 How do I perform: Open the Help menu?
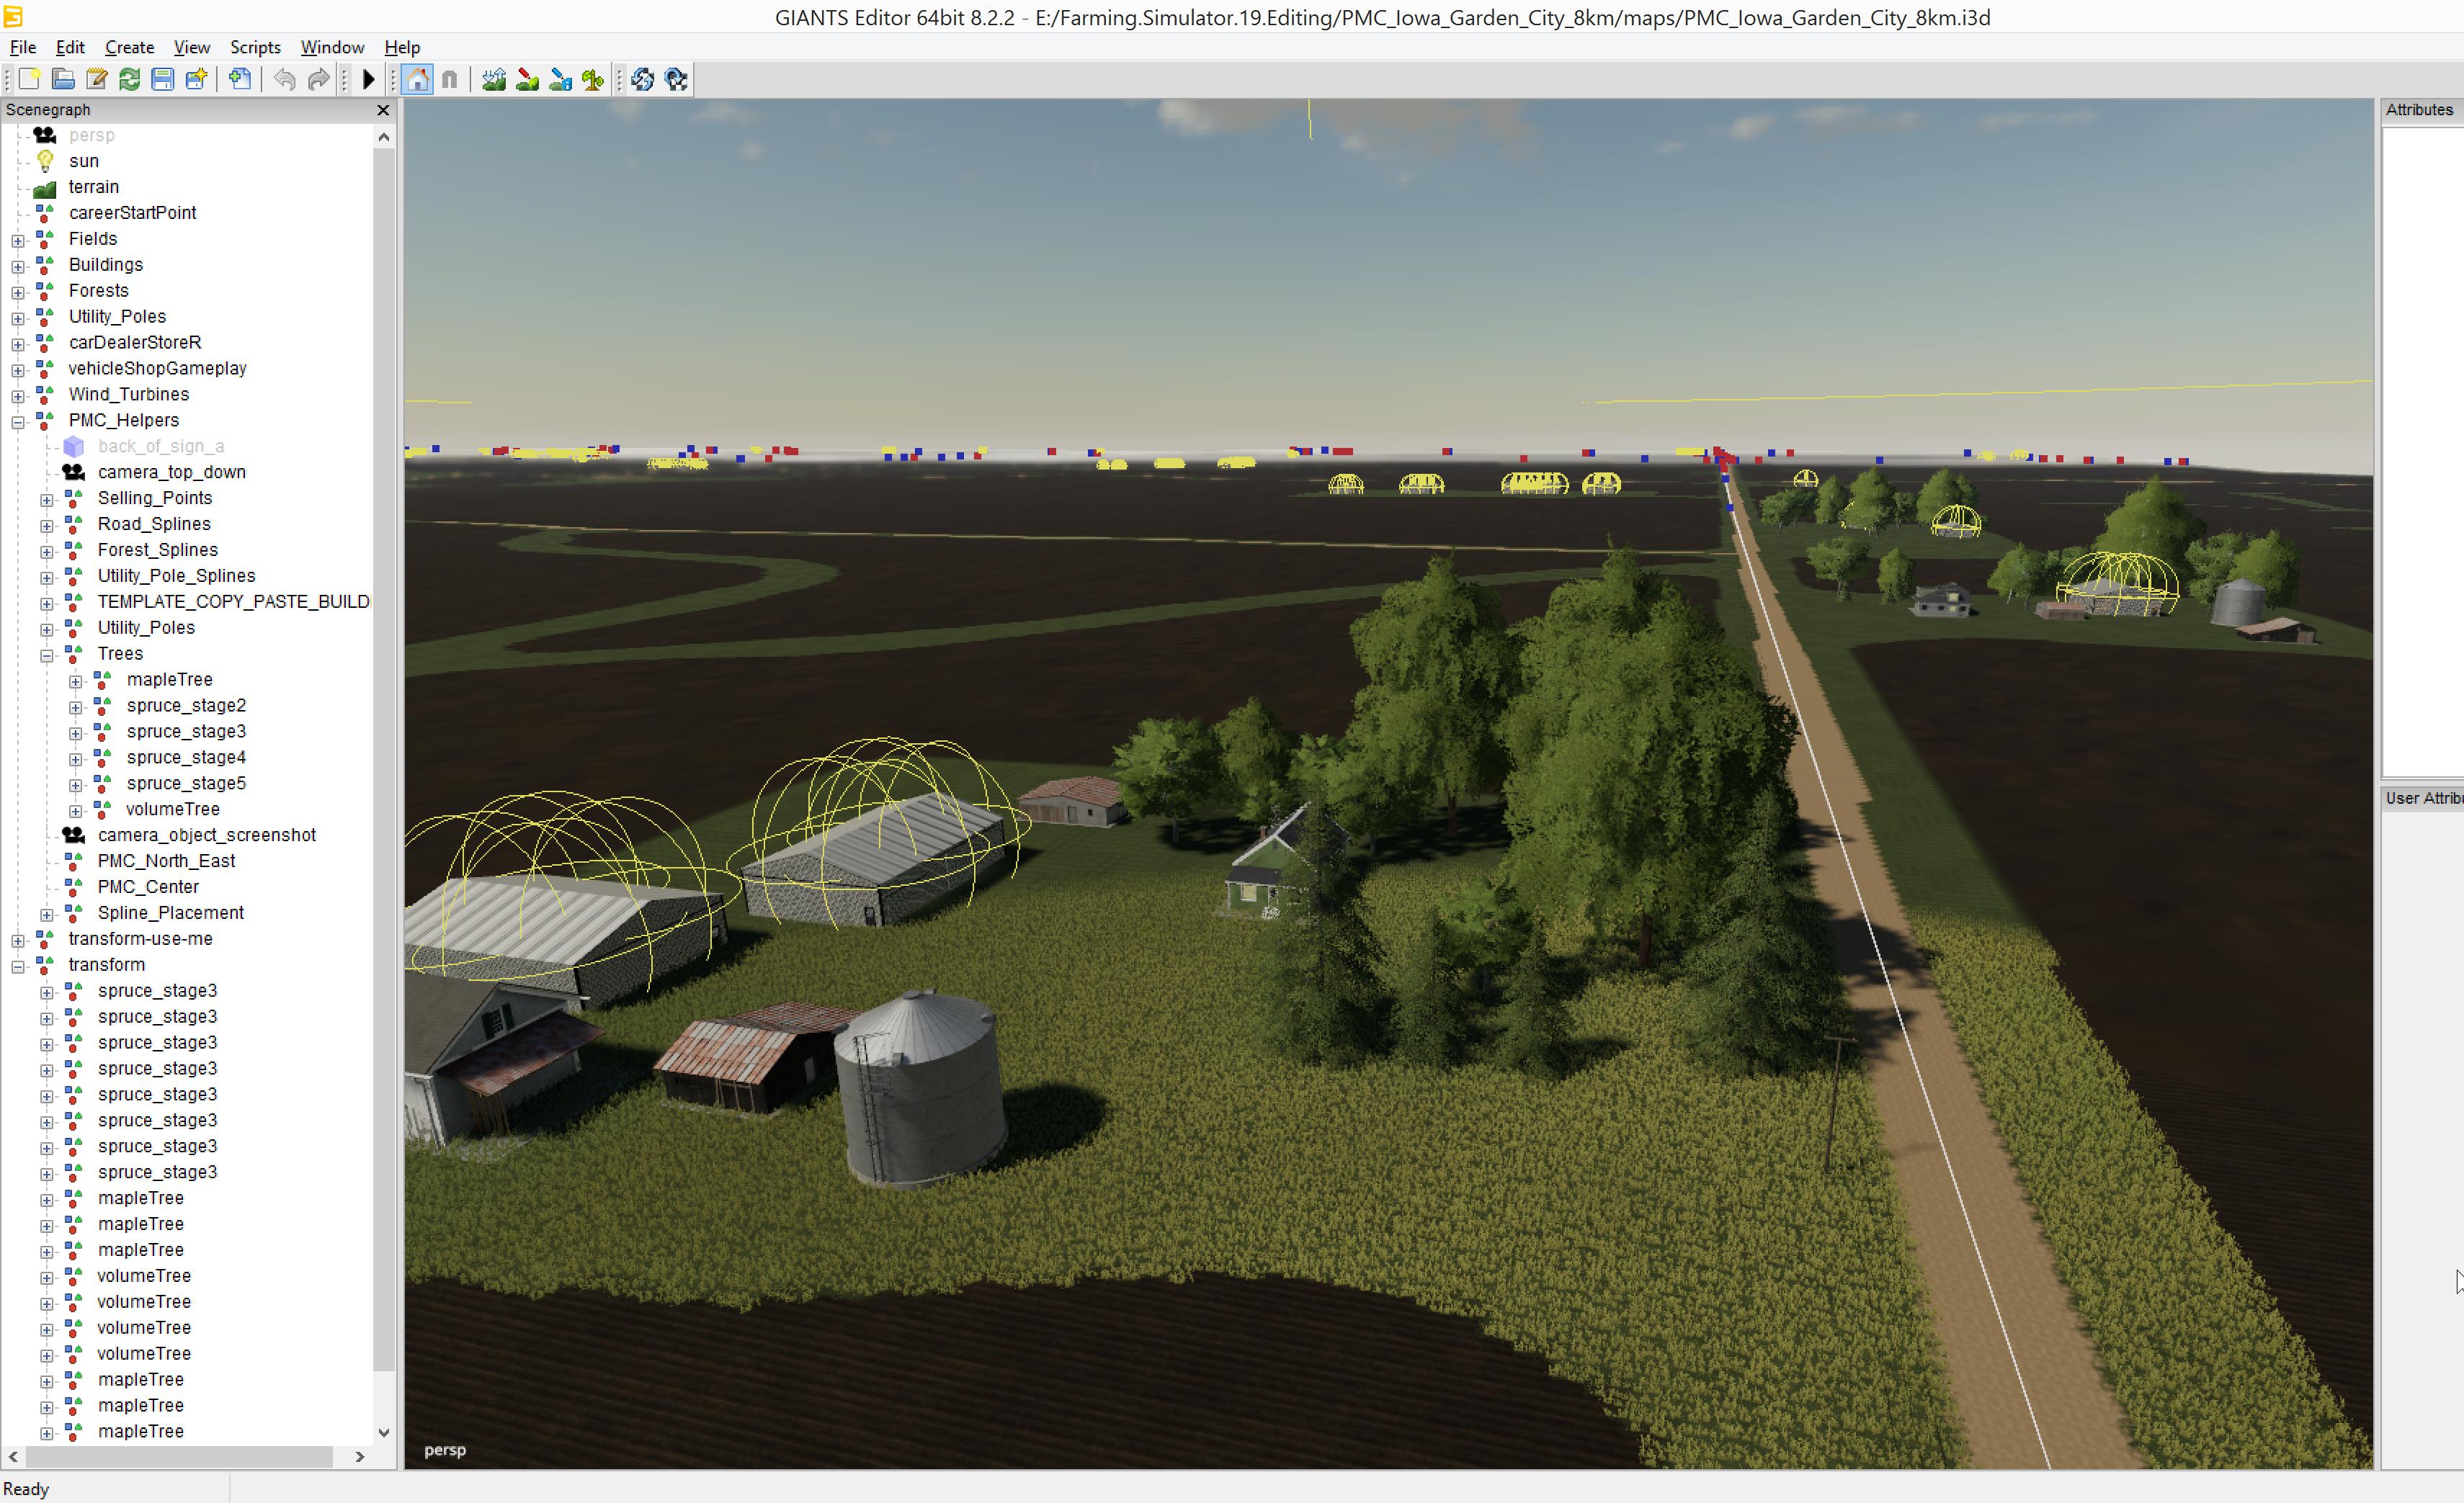click(x=402, y=47)
